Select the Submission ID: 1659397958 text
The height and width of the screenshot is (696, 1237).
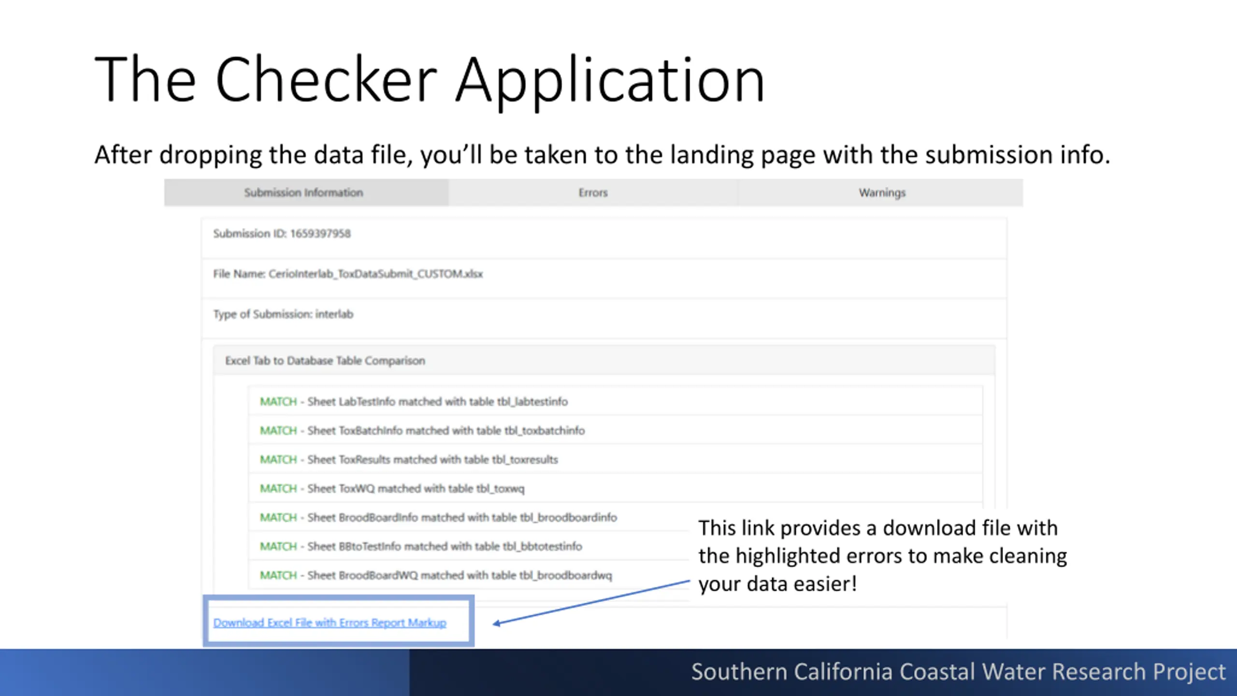pos(282,233)
